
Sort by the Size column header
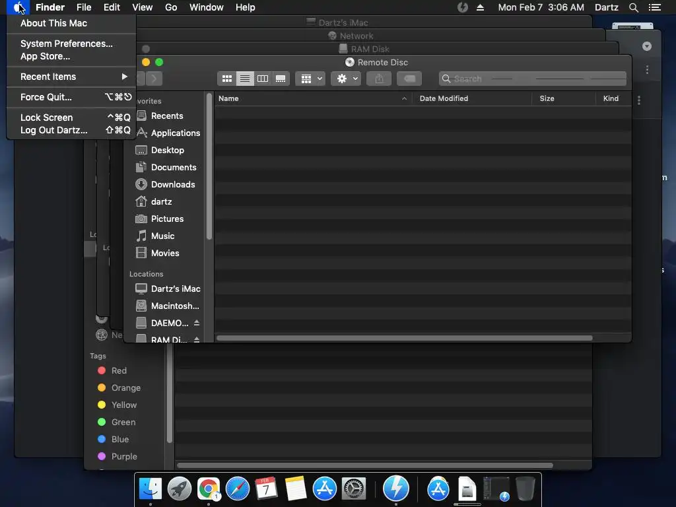tap(564, 99)
